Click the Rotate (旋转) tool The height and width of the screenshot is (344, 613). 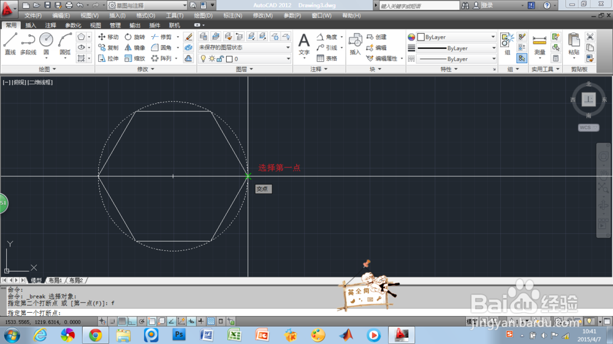click(x=135, y=37)
